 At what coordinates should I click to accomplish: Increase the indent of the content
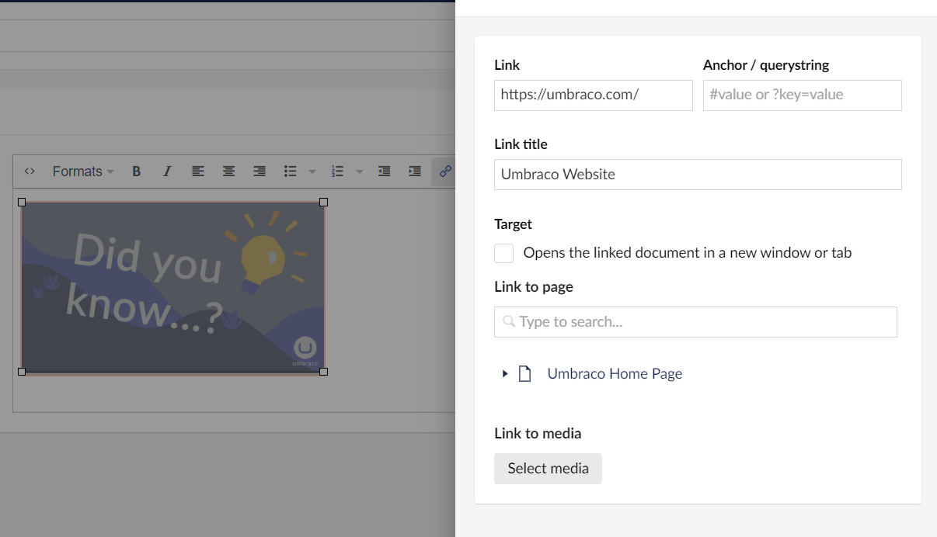(414, 171)
